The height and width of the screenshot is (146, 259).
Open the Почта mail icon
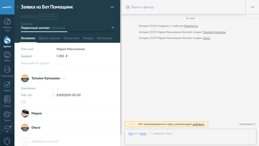pos(7,116)
